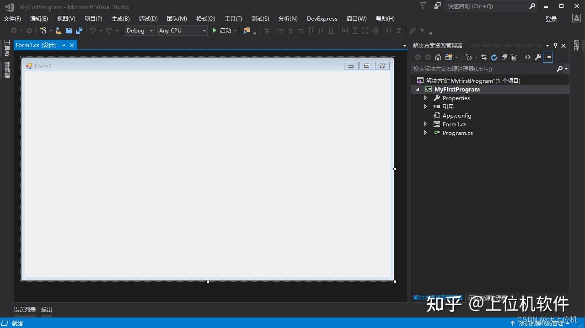Open the 输出 output tab

(47, 310)
